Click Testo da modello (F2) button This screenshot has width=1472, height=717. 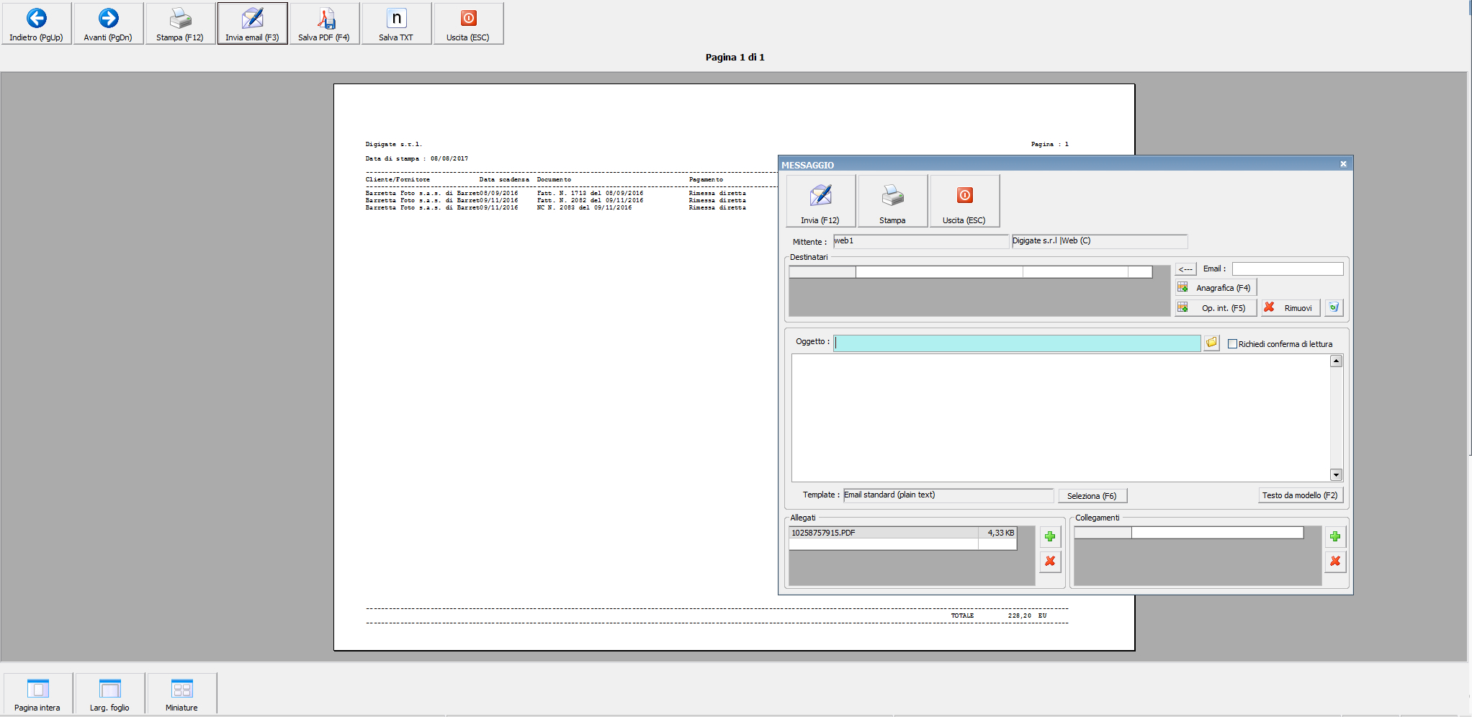[1300, 495]
